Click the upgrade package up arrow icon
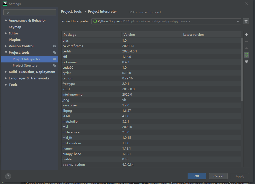Viewport: 255px width, 184px height. [246, 48]
